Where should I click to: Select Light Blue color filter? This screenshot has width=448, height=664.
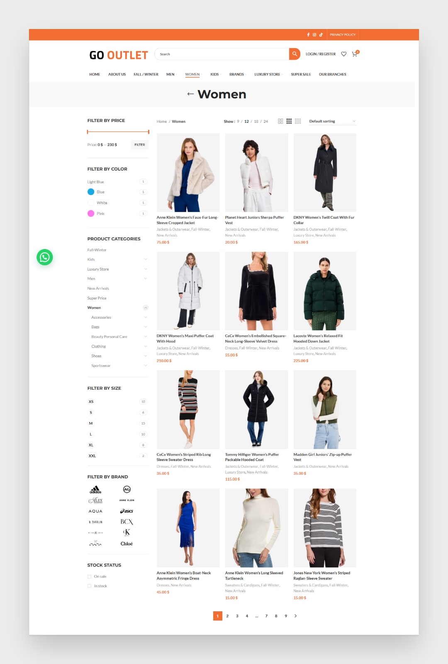(x=95, y=182)
